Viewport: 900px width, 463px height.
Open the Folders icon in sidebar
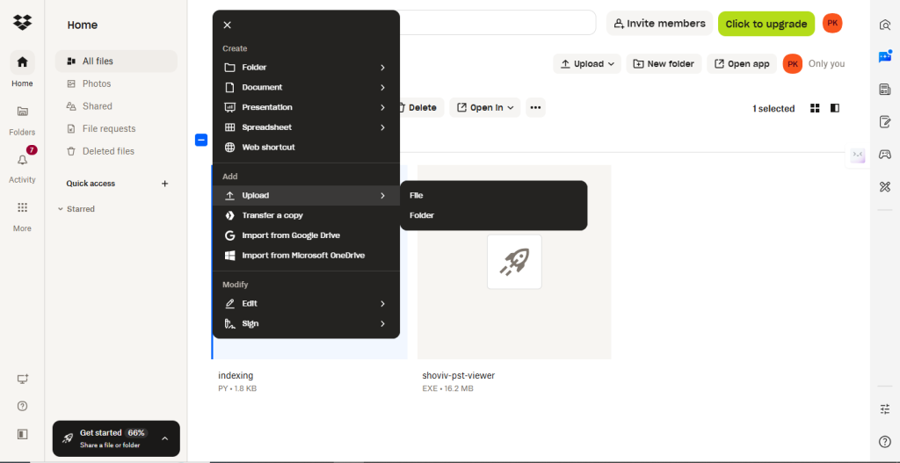pyautogui.click(x=22, y=112)
